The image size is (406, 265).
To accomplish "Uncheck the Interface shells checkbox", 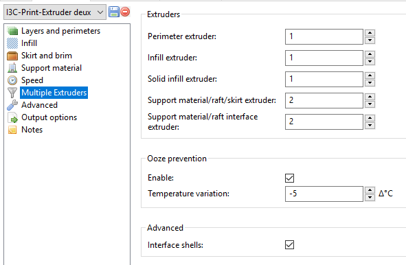I will coord(289,244).
